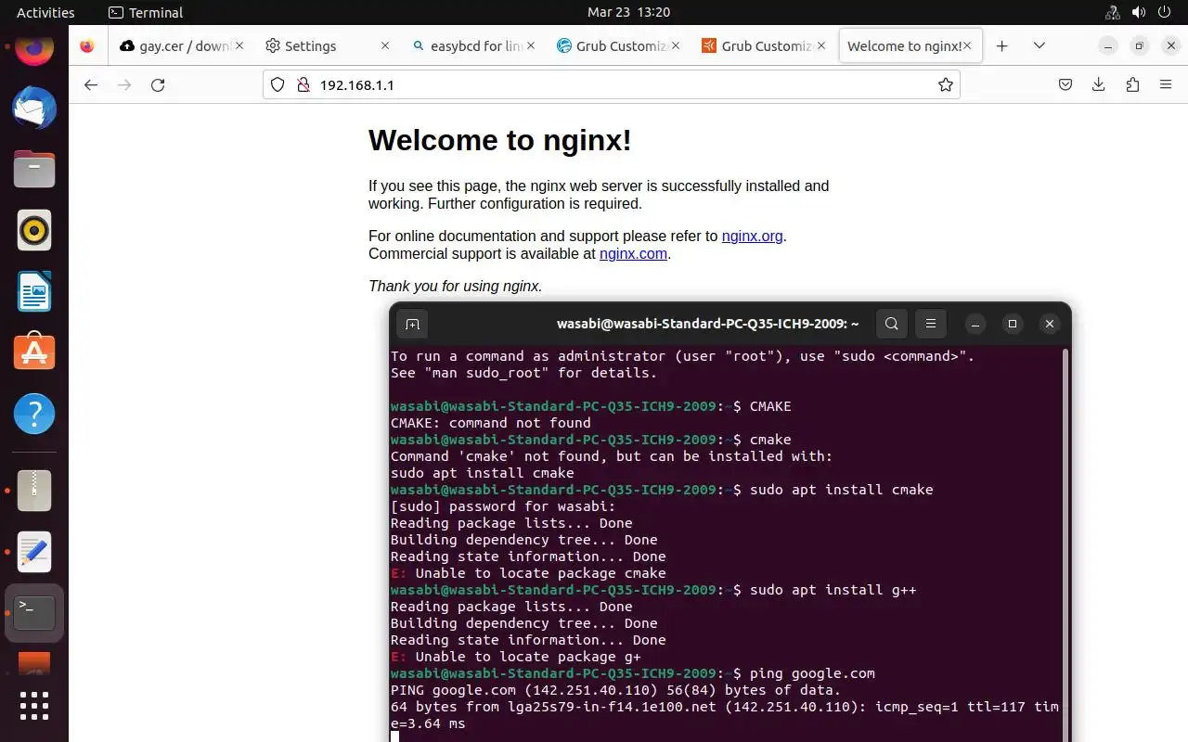
Task: Go back in Firefox
Action: click(x=90, y=84)
